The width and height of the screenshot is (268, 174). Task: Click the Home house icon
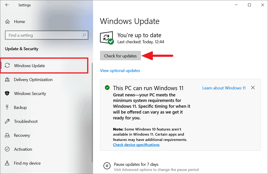click(x=7, y=22)
